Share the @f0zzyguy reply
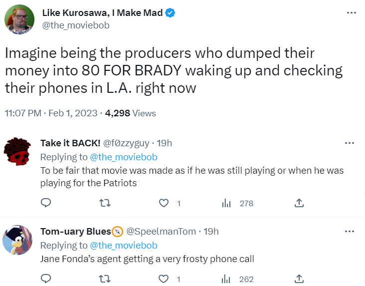 coord(299,203)
